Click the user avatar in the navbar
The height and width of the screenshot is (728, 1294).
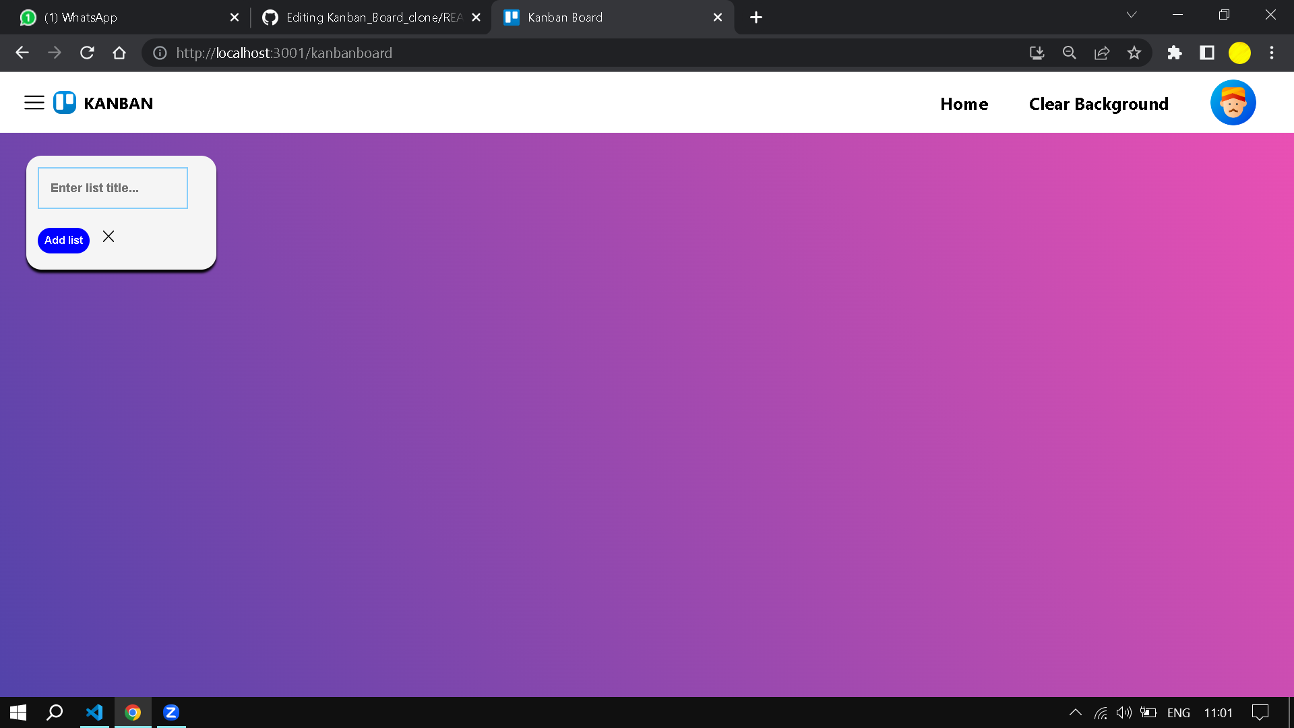click(x=1233, y=102)
